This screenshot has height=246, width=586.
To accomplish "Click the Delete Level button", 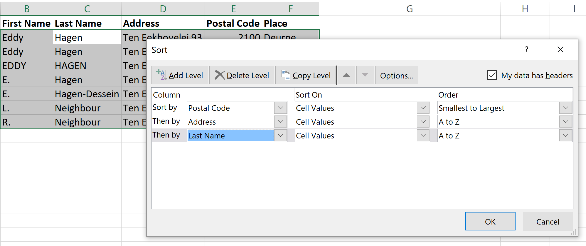I will (x=242, y=75).
